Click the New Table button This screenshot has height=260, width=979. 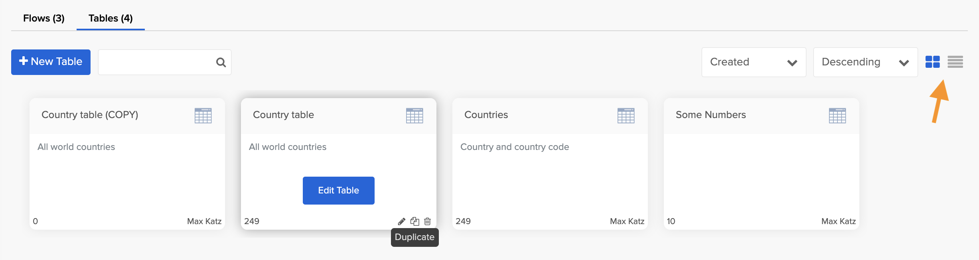click(x=51, y=62)
